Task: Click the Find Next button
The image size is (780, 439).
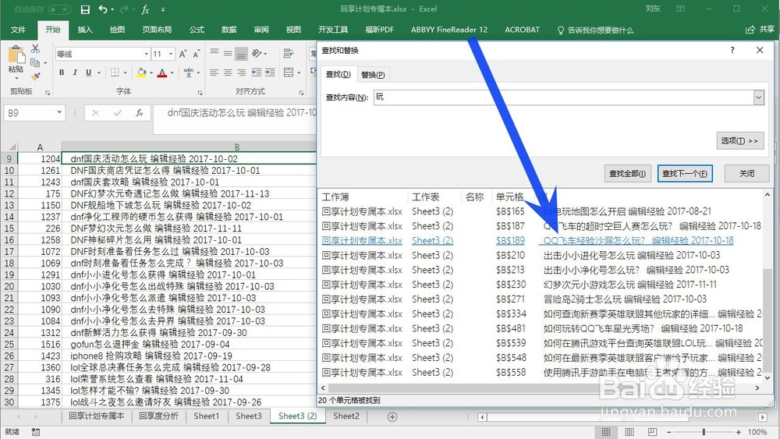Action: coord(685,174)
